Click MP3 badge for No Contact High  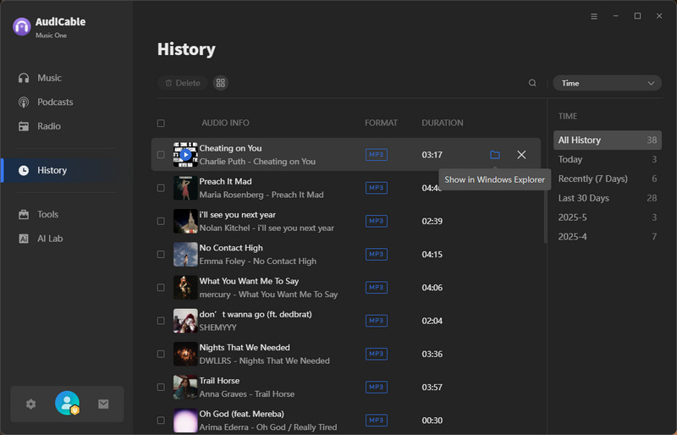click(x=377, y=255)
